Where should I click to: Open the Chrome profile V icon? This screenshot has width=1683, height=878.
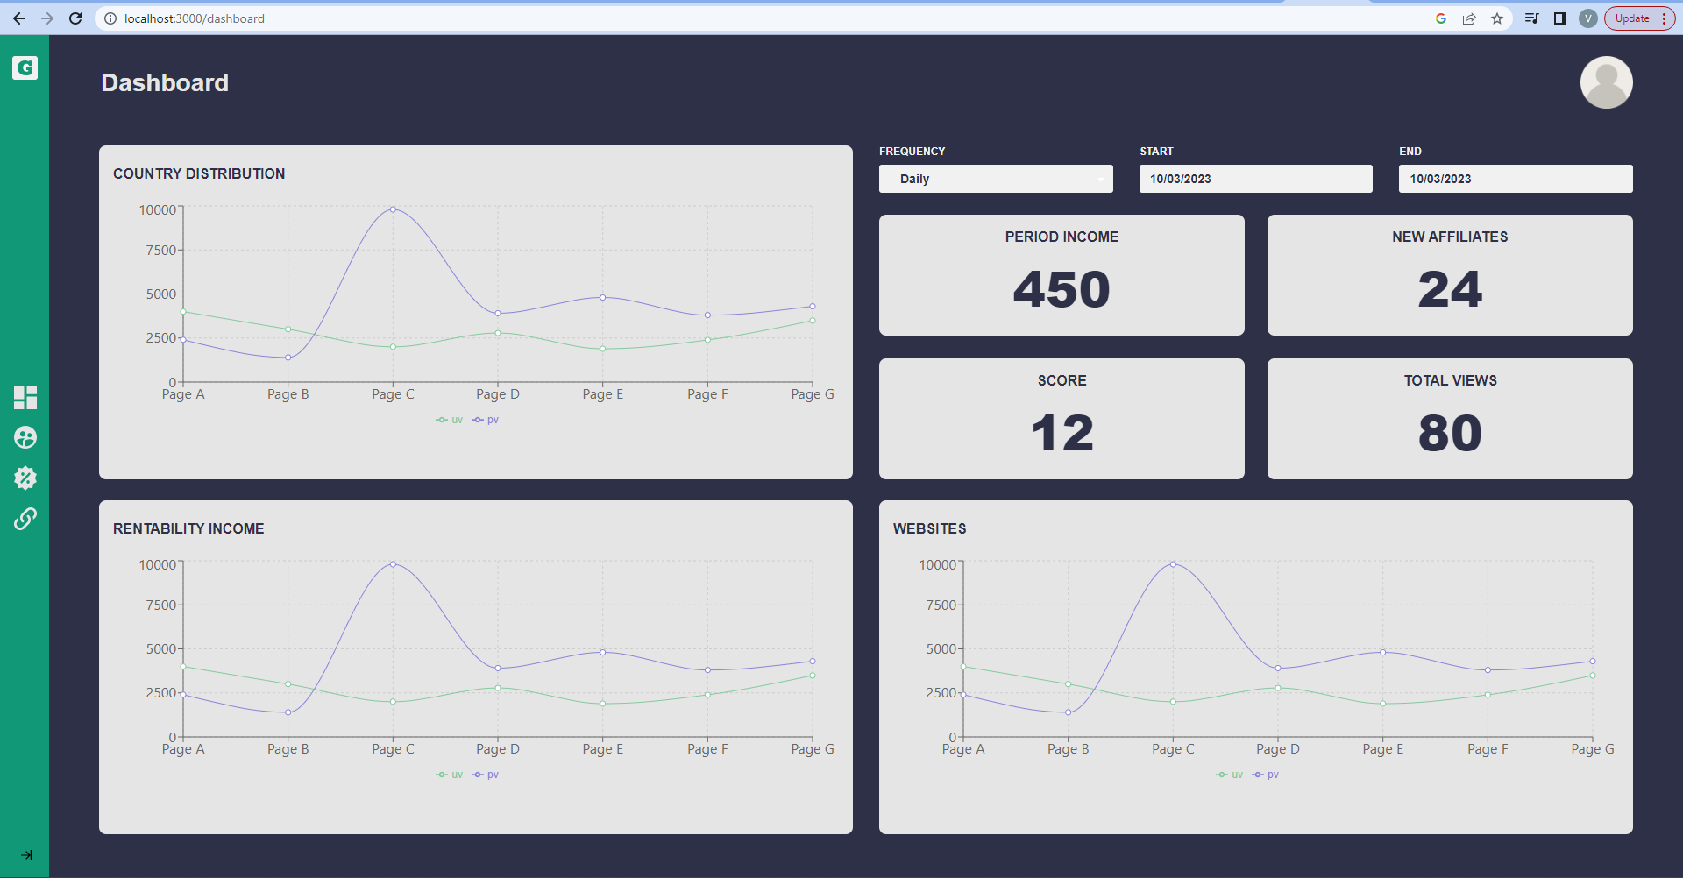1588,18
